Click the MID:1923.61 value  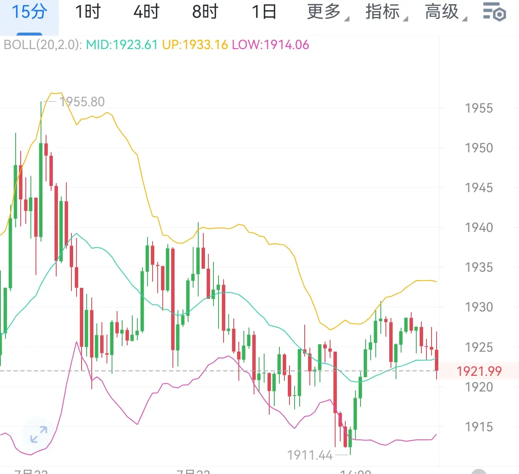(122, 45)
